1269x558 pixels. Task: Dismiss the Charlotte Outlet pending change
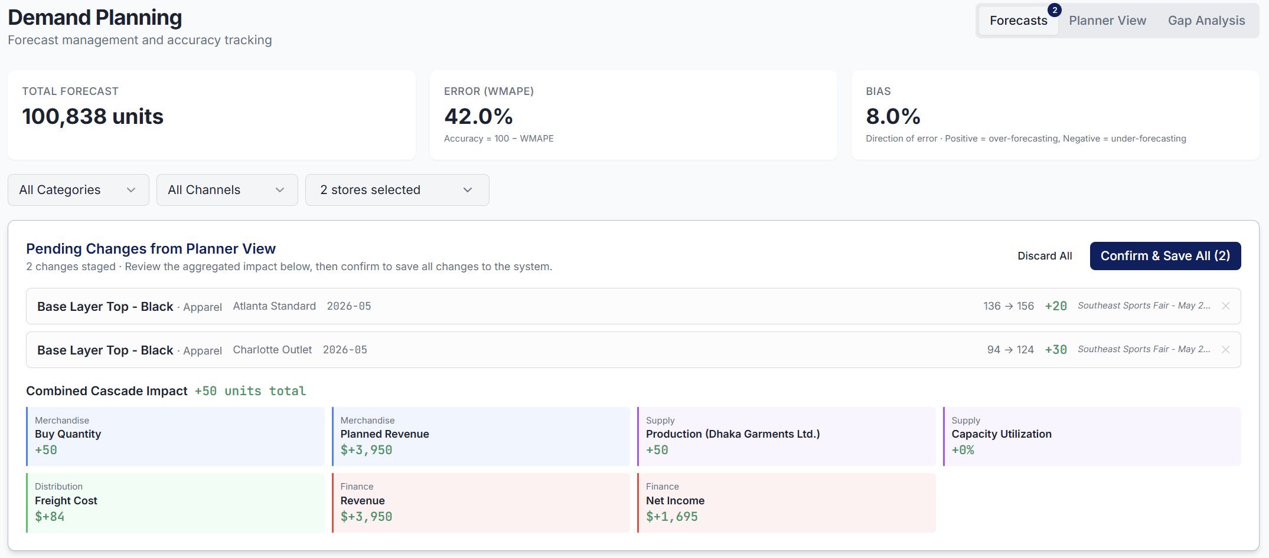pyautogui.click(x=1226, y=349)
